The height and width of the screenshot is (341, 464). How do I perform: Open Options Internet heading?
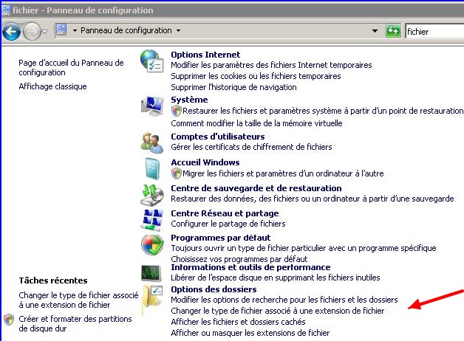205,55
